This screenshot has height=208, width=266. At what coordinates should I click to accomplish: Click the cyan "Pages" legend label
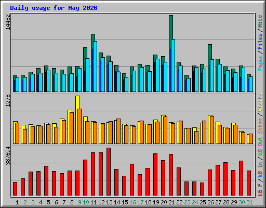coord(260,63)
